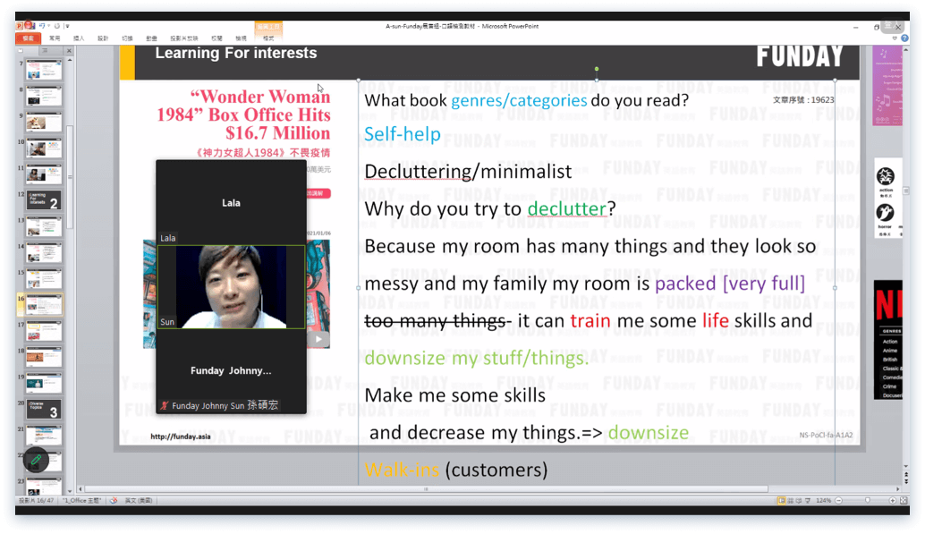The height and width of the screenshot is (534, 925).
Task: Switch to Slide Sorter view icon
Action: pos(790,500)
